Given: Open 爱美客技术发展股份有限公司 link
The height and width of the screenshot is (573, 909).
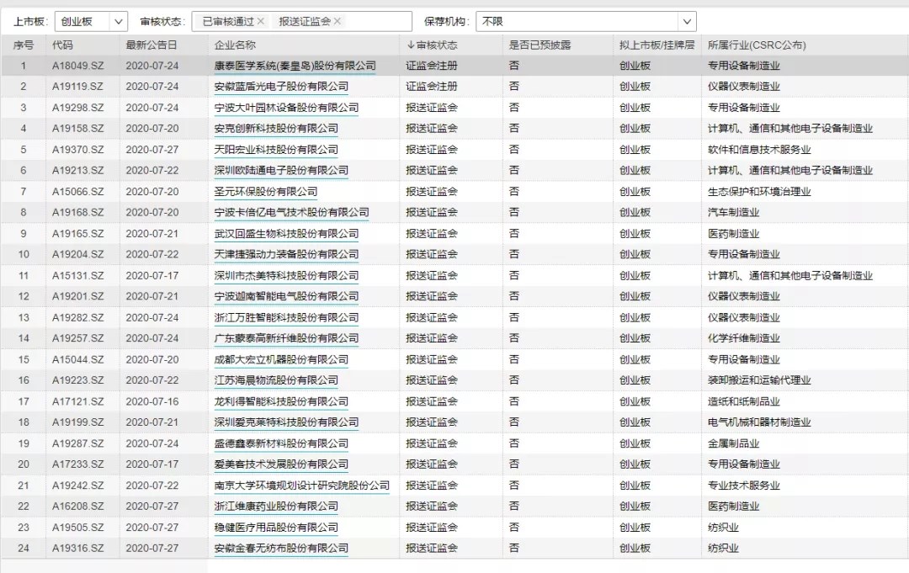Looking at the screenshot, I should pyautogui.click(x=281, y=464).
